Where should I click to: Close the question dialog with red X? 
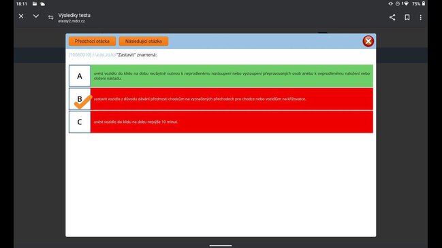[x=368, y=41]
